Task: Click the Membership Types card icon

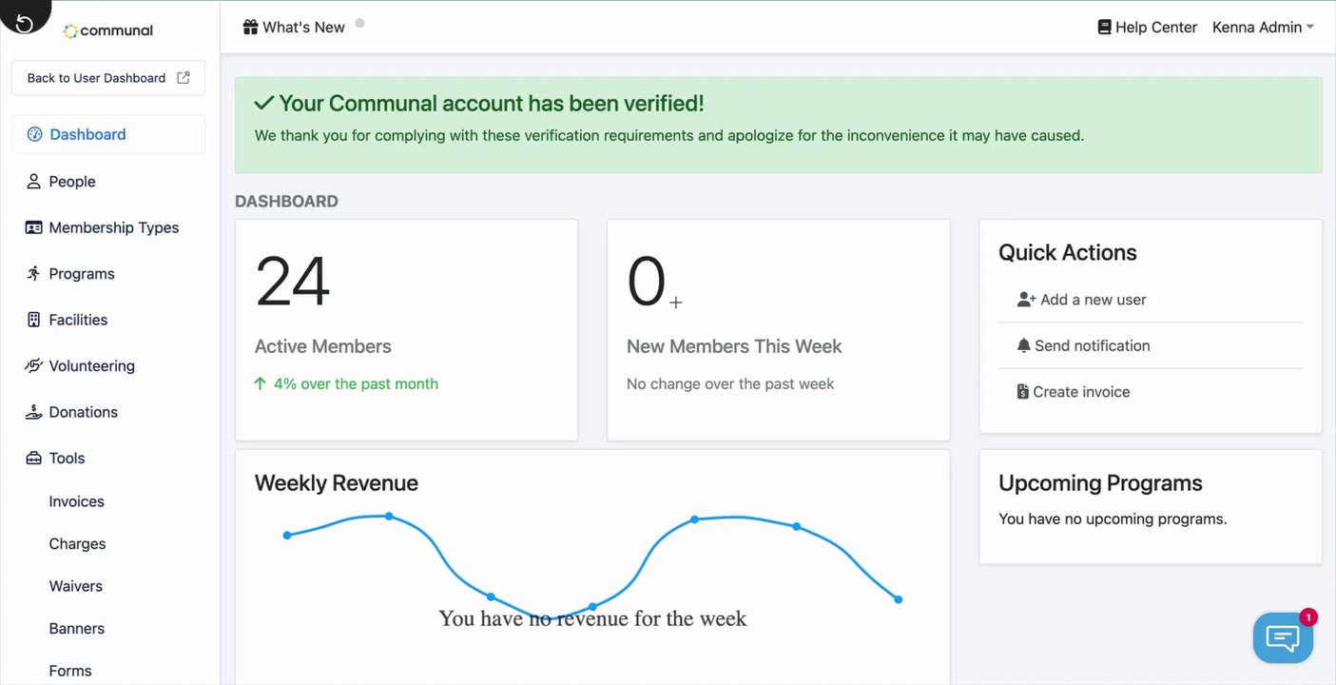Action: point(33,227)
